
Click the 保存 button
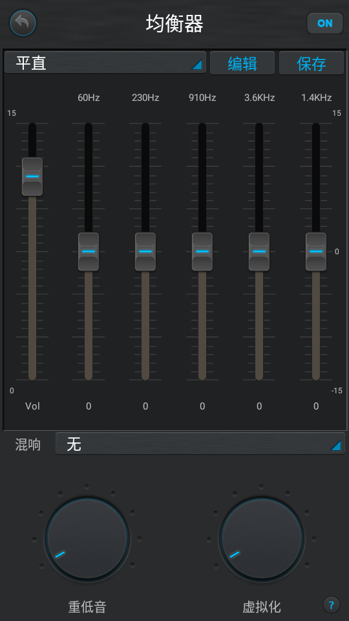pyautogui.click(x=312, y=63)
